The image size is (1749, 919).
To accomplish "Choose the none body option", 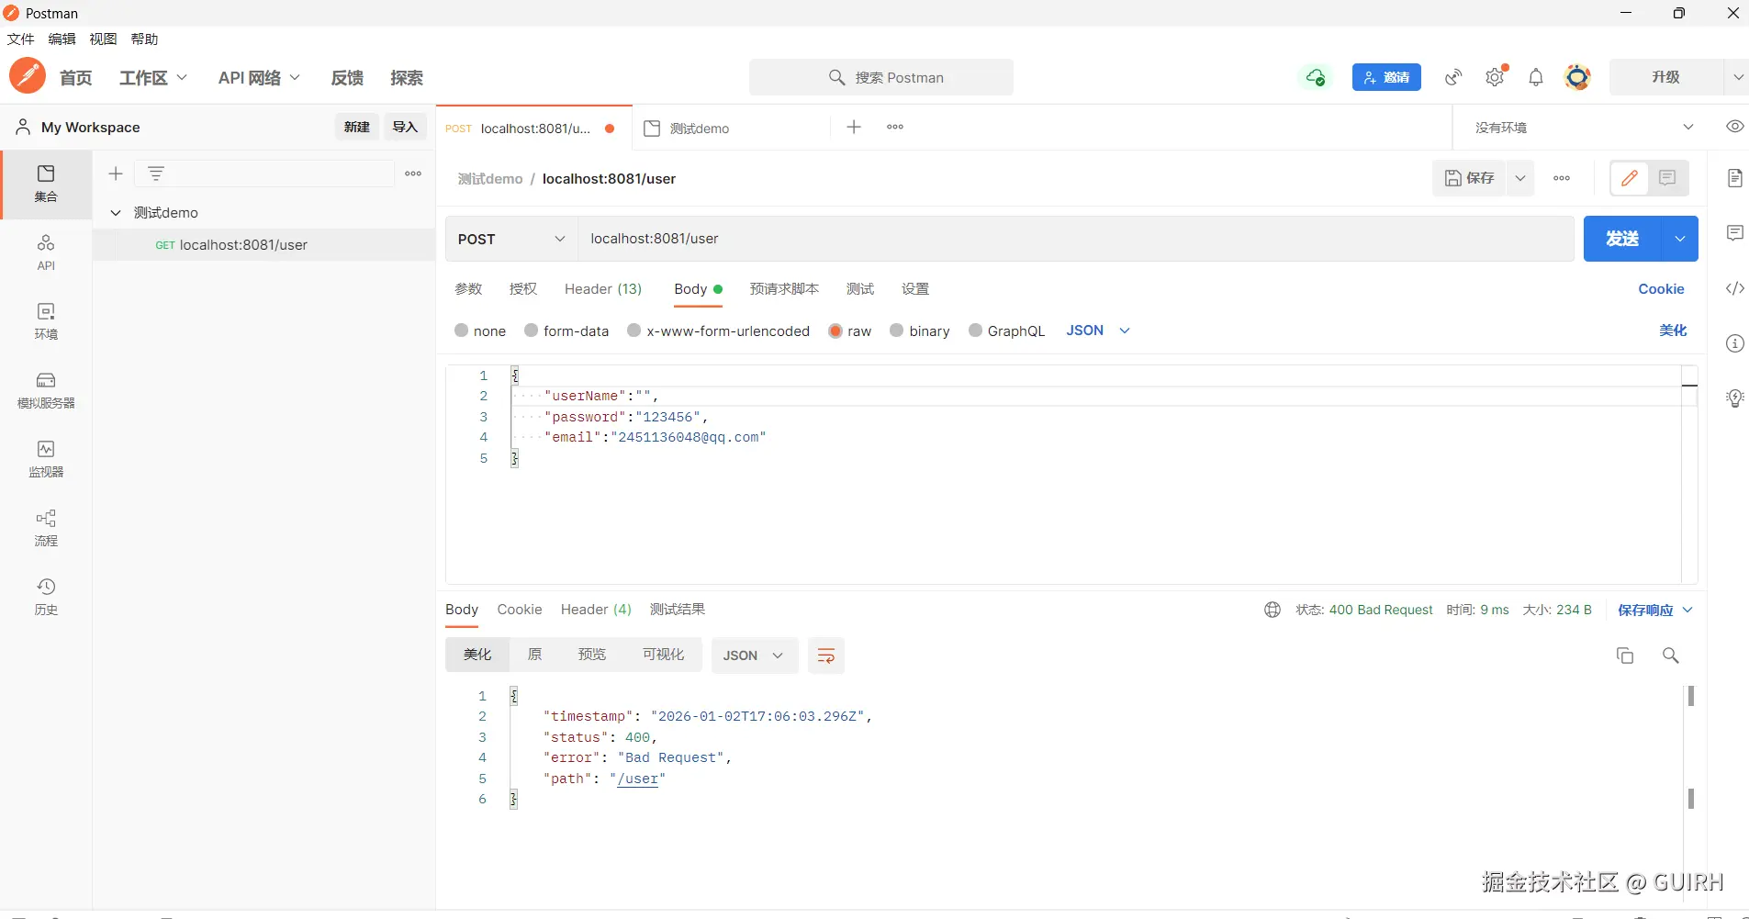I will 462,331.
